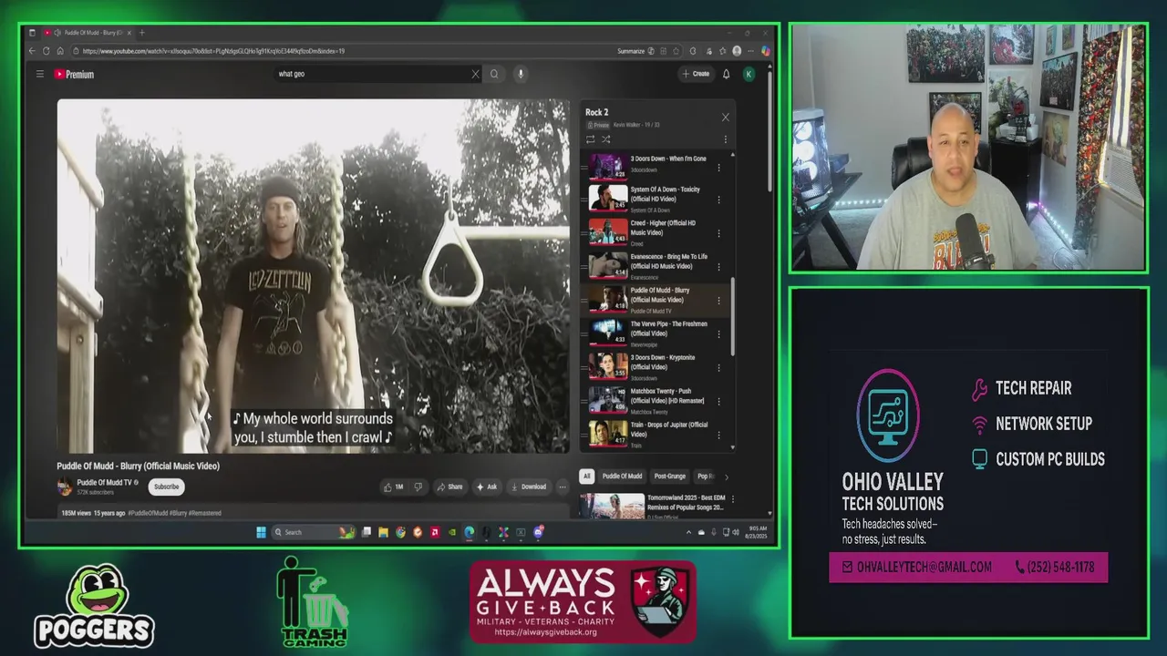Toggle playlist loop in Rock 2
The height and width of the screenshot is (656, 1167).
tap(590, 139)
